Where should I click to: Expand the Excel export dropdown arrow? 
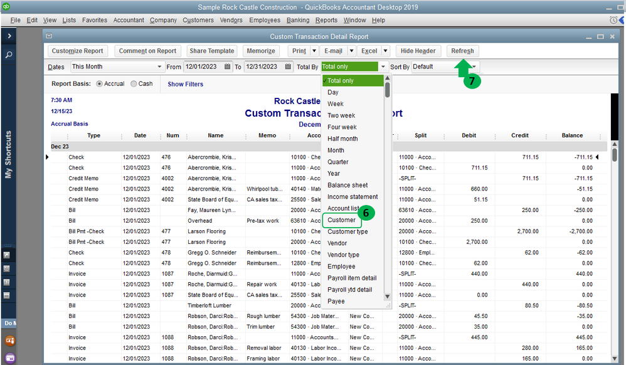385,51
